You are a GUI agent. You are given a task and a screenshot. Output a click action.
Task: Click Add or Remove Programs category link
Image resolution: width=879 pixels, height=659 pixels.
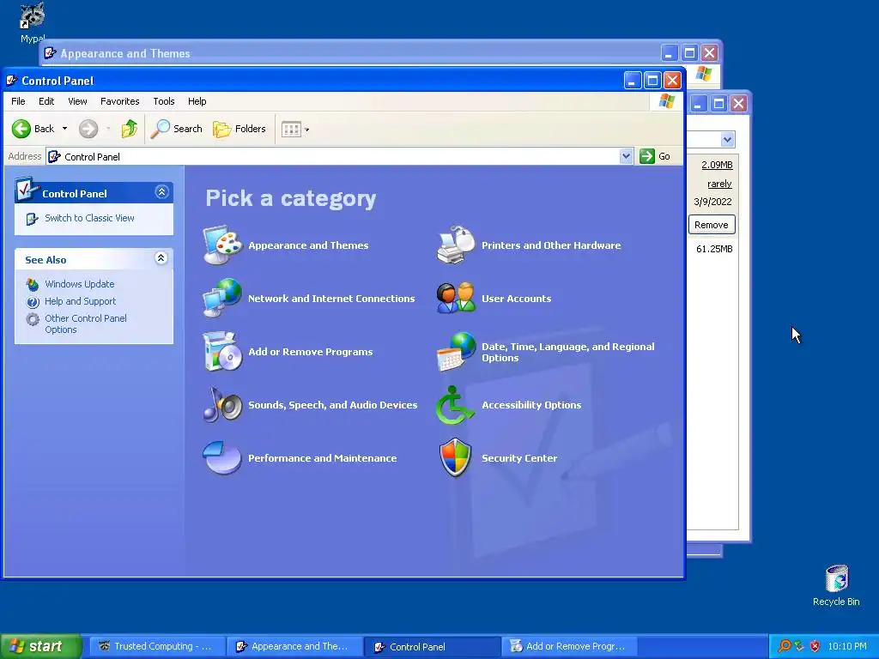(311, 352)
